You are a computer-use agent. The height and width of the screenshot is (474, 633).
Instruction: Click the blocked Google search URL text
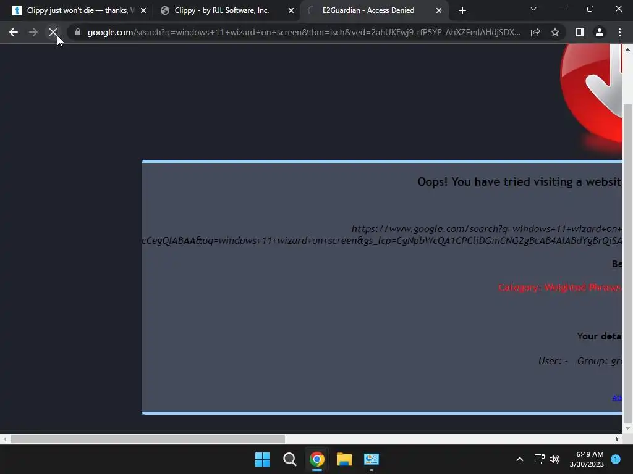tap(382, 235)
